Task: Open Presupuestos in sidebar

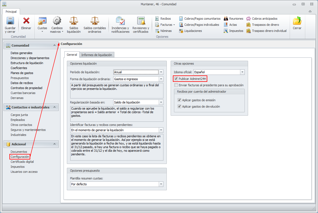Action: pyautogui.click(x=20, y=78)
